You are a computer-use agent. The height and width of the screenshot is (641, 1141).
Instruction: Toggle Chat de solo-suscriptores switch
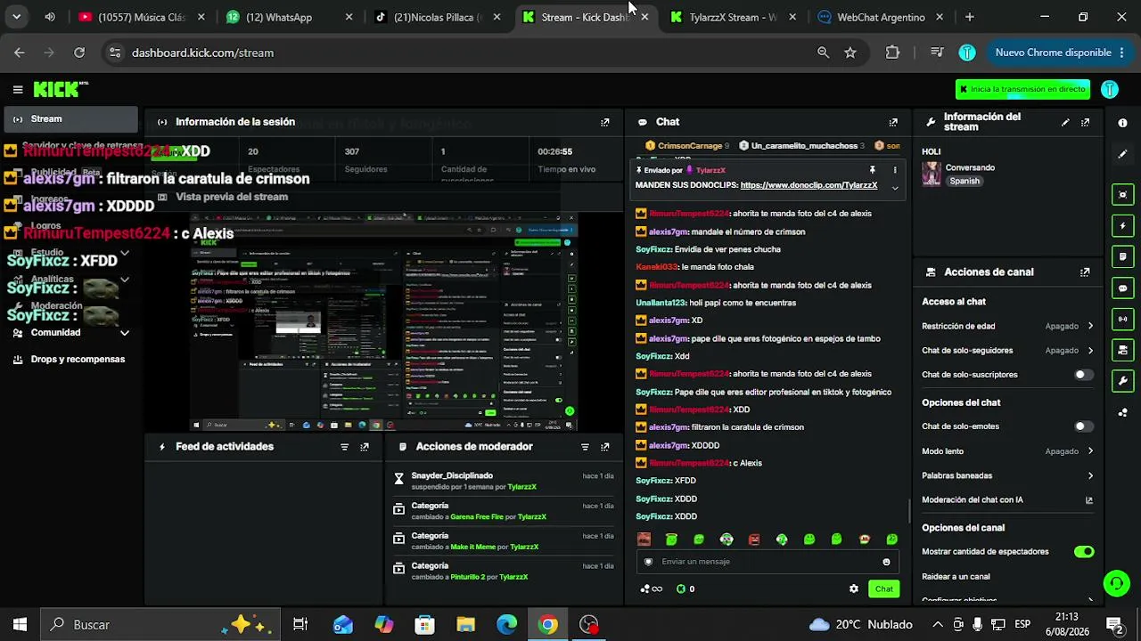click(1083, 375)
